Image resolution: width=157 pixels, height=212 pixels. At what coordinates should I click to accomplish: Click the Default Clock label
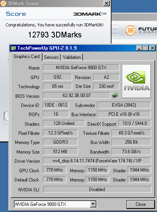tap(27, 180)
